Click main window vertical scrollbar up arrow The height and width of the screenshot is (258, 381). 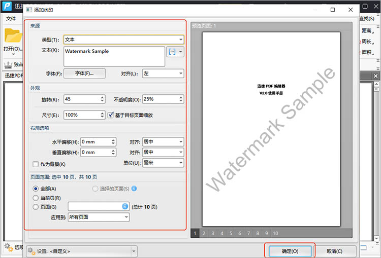tap(376, 84)
